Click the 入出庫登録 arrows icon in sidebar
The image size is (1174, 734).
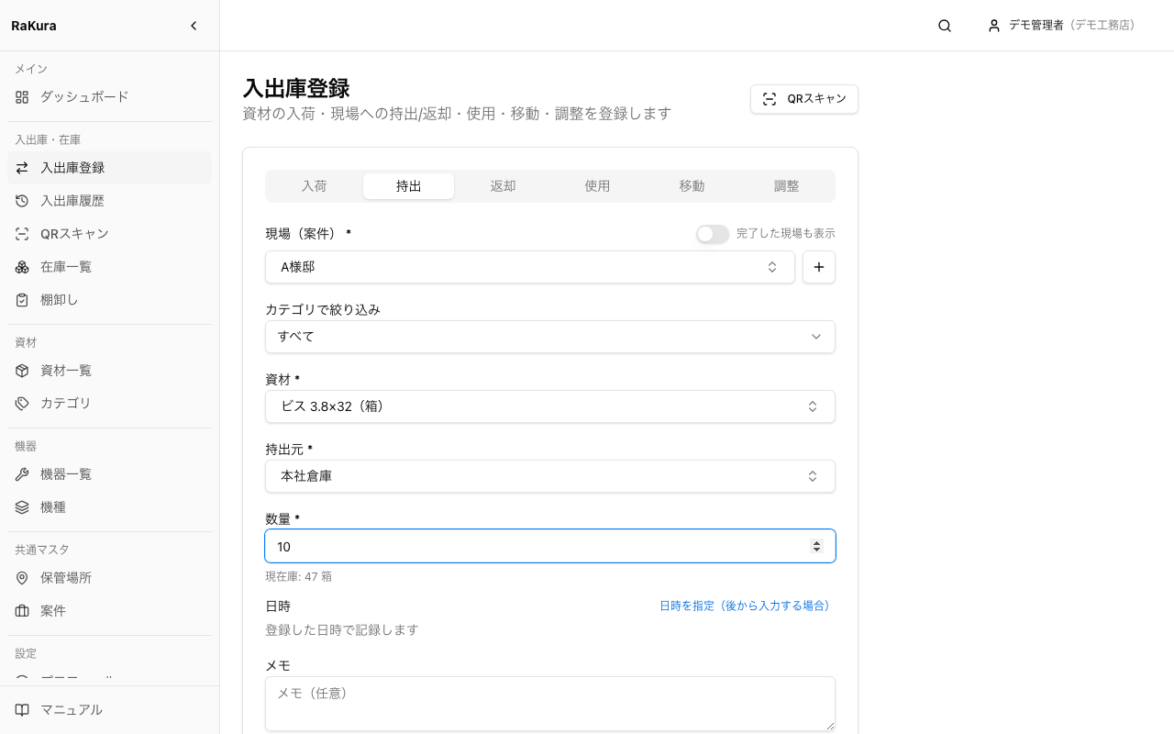[22, 168]
